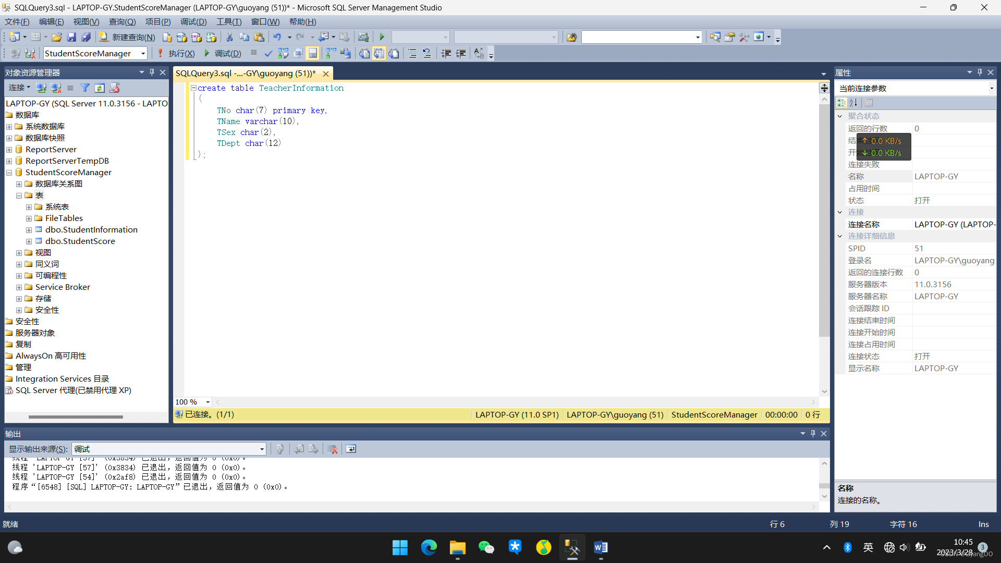Click the Undo arrow icon
The height and width of the screenshot is (563, 1001).
pos(277,37)
